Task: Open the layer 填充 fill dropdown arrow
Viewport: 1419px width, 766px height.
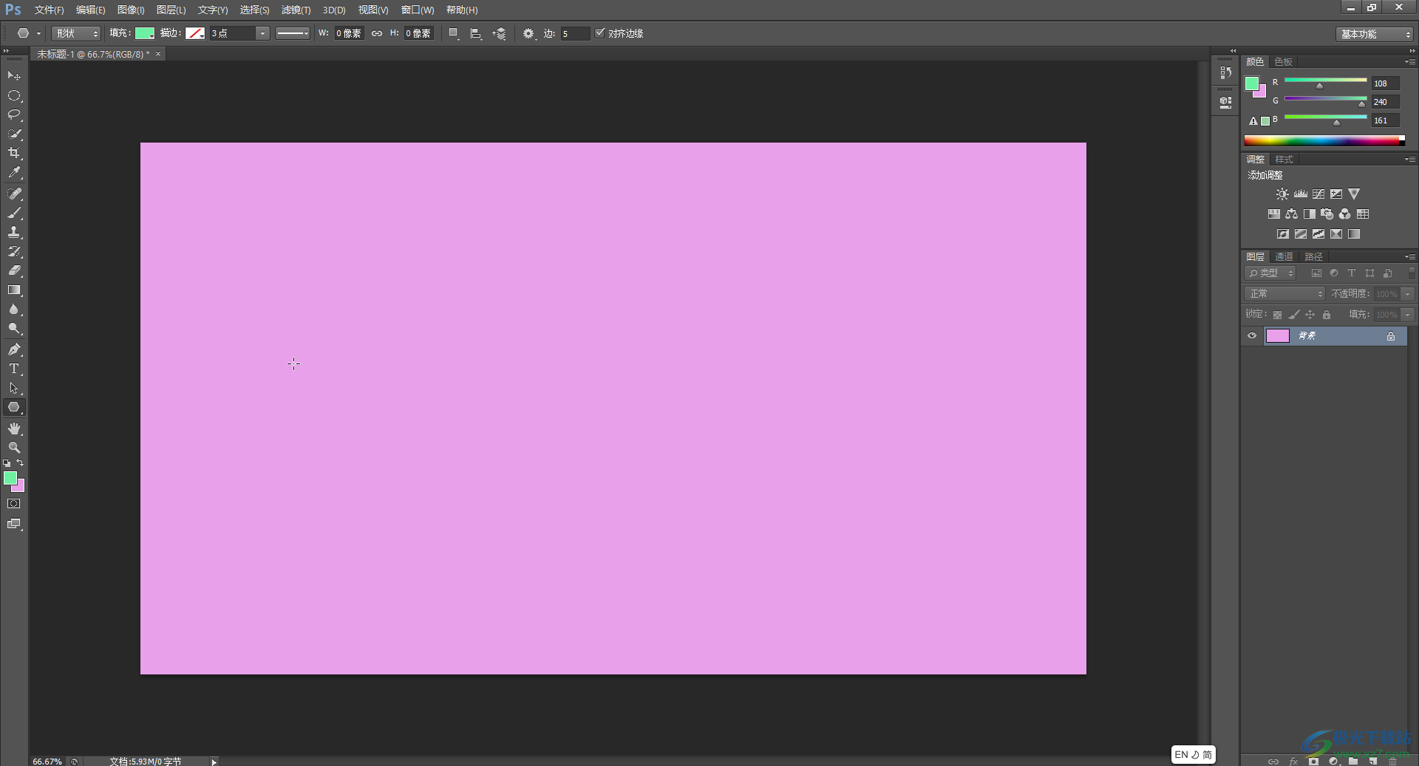Action: [1408, 315]
